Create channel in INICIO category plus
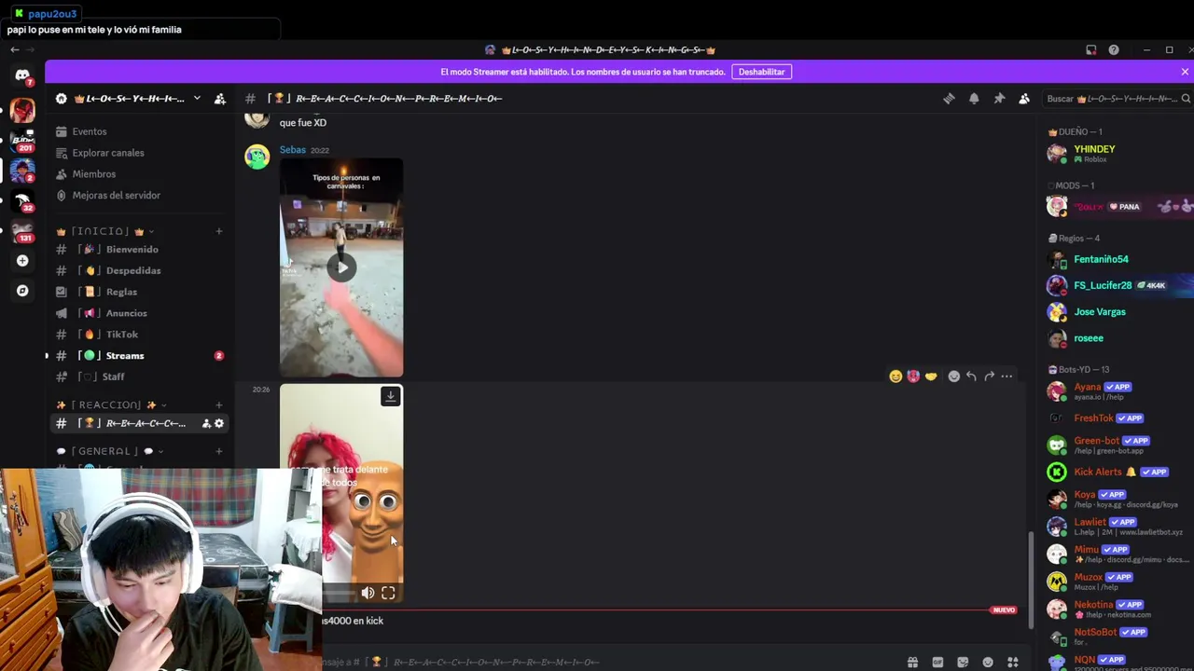The height and width of the screenshot is (671, 1194). click(x=219, y=231)
